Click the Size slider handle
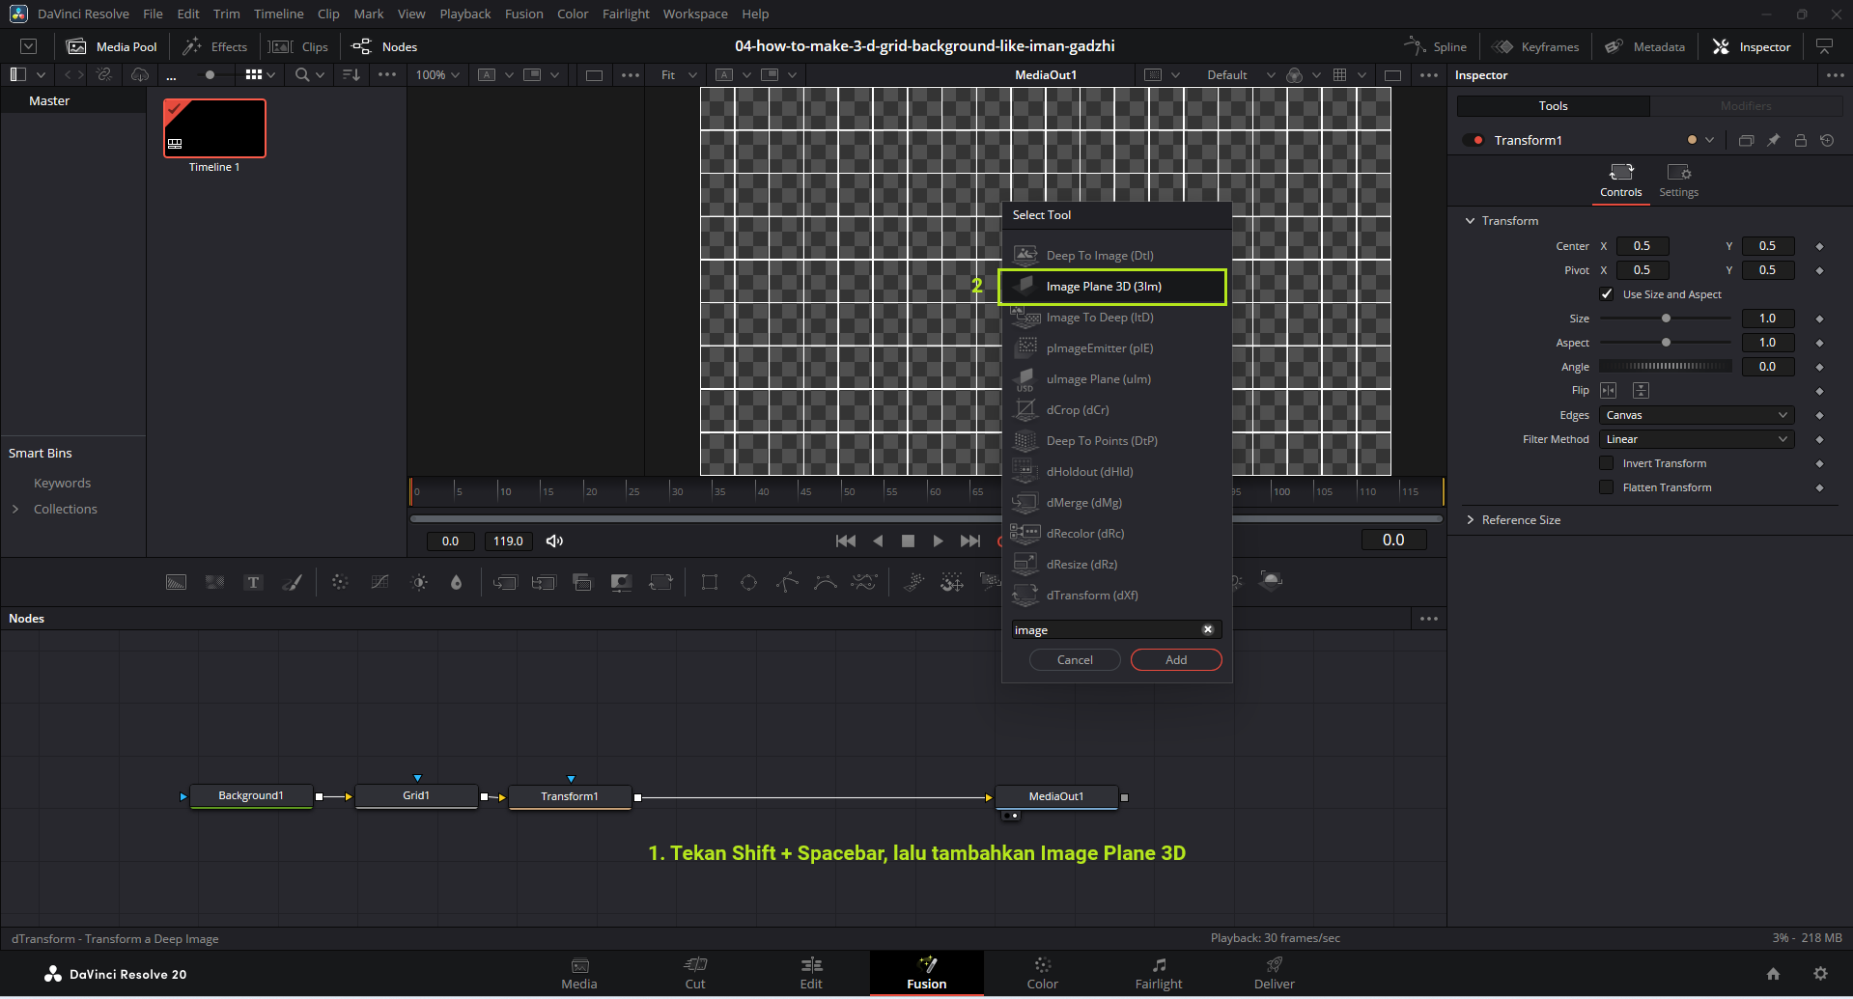The image size is (1853, 999). [1666, 319]
